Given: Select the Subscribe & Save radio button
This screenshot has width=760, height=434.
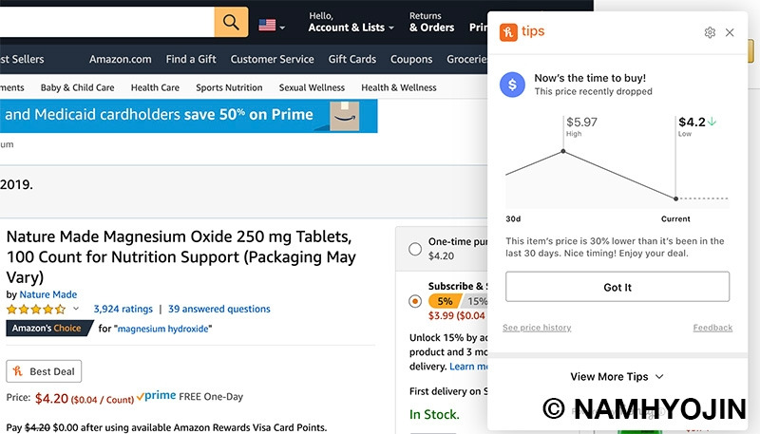Looking at the screenshot, I should click(x=415, y=301).
